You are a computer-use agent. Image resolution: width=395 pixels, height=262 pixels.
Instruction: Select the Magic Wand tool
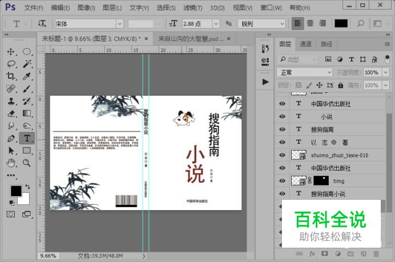(x=27, y=64)
